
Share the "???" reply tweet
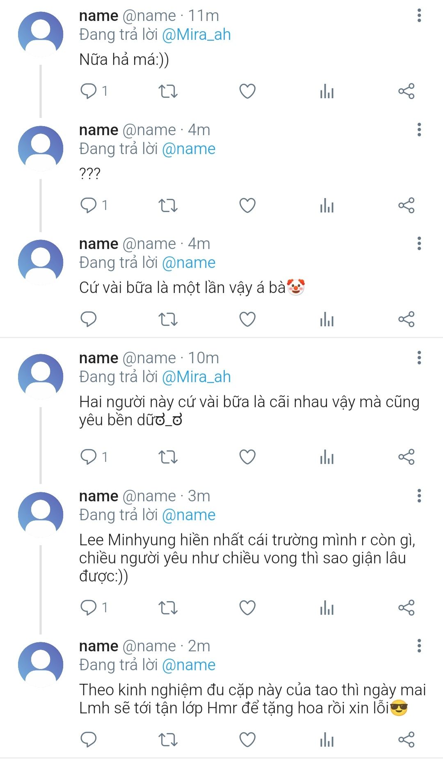406,205
